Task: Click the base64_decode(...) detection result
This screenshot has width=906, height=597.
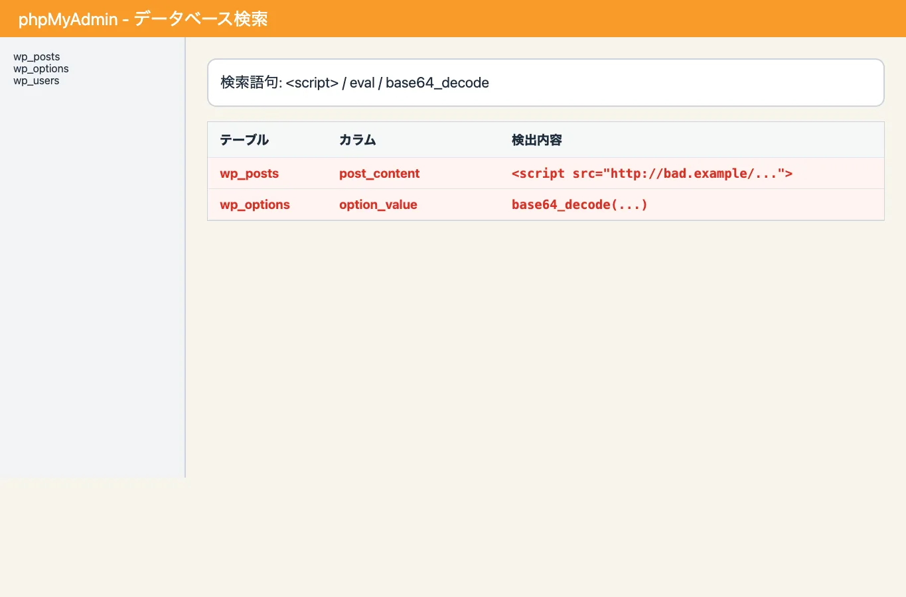Action: point(579,205)
